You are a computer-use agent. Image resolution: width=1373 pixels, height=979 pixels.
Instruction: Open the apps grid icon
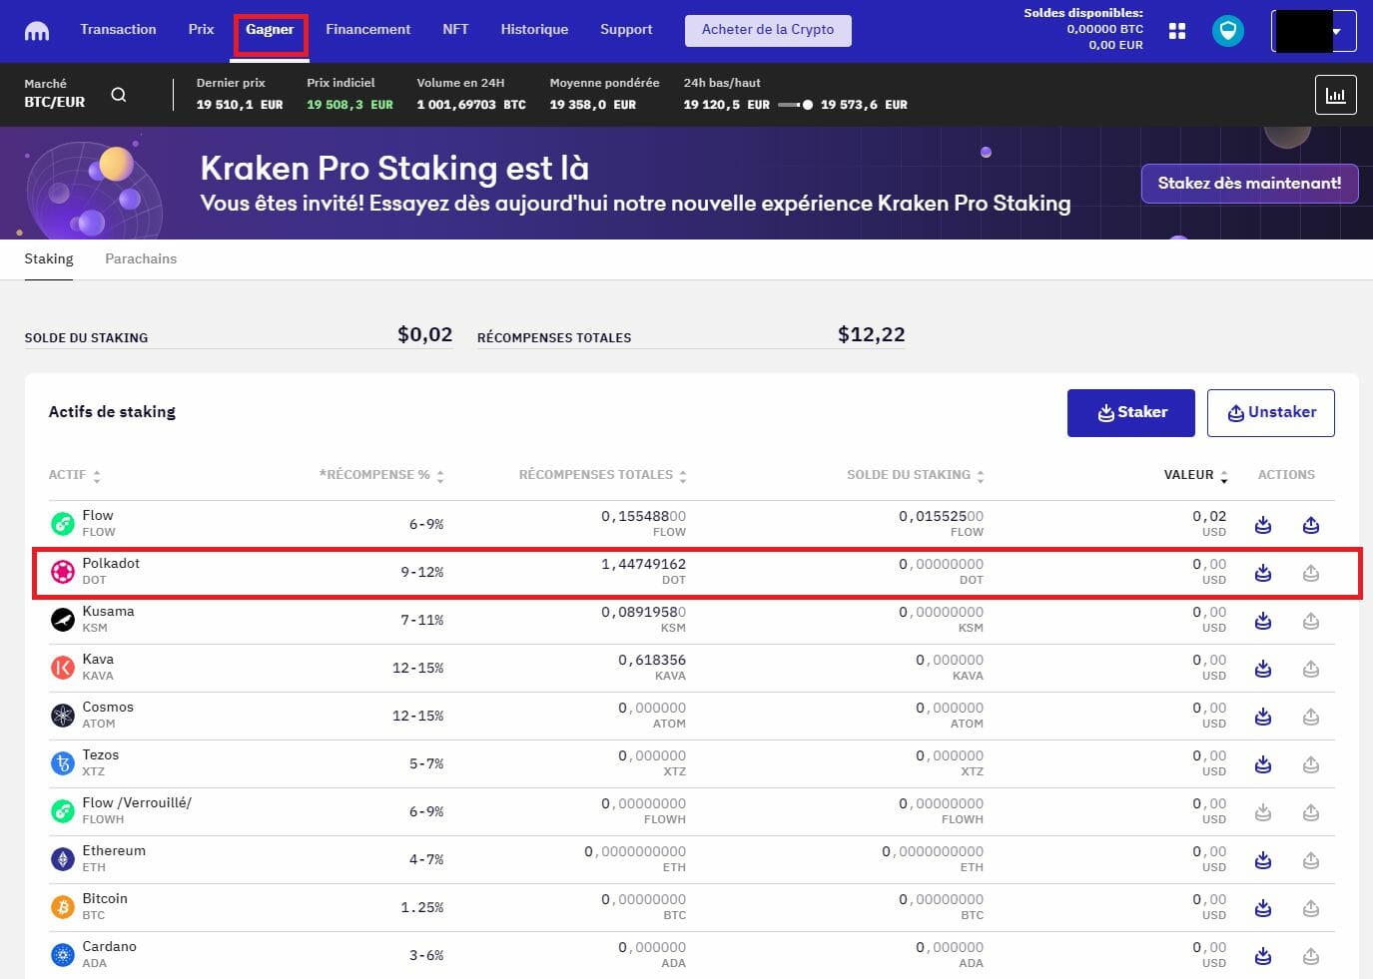1177,31
